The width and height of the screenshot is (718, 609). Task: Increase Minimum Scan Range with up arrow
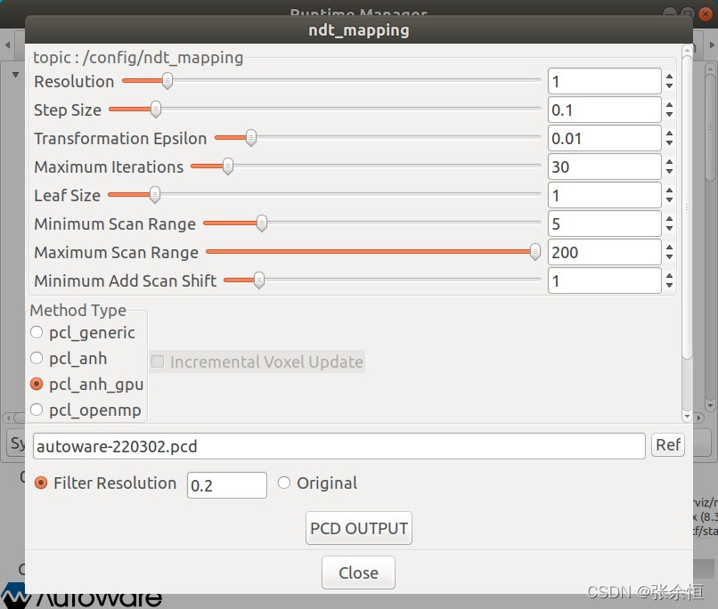pos(670,219)
